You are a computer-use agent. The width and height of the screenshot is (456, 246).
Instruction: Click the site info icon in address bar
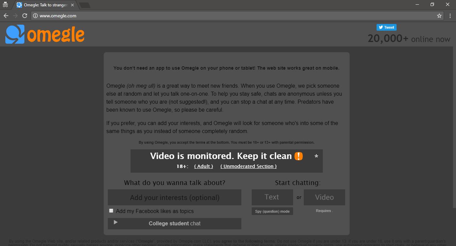click(35, 15)
